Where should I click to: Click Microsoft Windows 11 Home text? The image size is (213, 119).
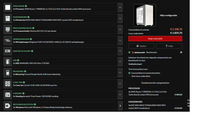tap(48, 107)
